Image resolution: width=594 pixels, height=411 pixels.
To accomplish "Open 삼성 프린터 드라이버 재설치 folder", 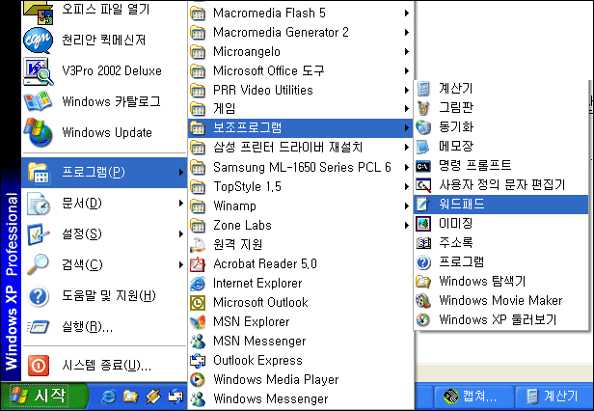I will point(301,147).
